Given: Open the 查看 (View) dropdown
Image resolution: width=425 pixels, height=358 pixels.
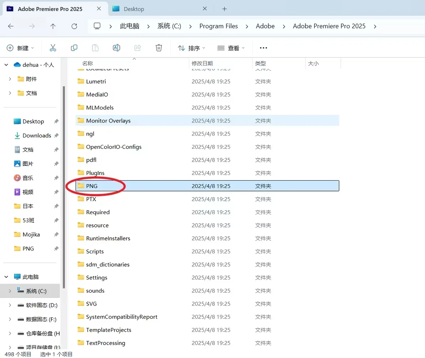Looking at the screenshot, I should click(x=231, y=48).
